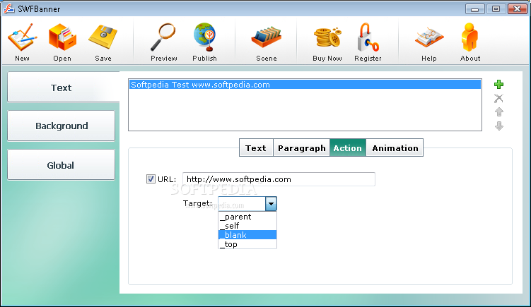
Task: Open the Text section in sidebar
Action: tap(64, 88)
